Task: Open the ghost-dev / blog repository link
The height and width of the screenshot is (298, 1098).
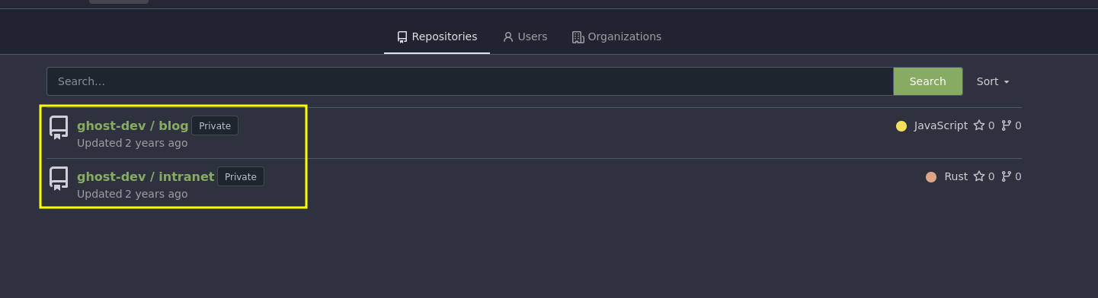Action: (x=133, y=125)
